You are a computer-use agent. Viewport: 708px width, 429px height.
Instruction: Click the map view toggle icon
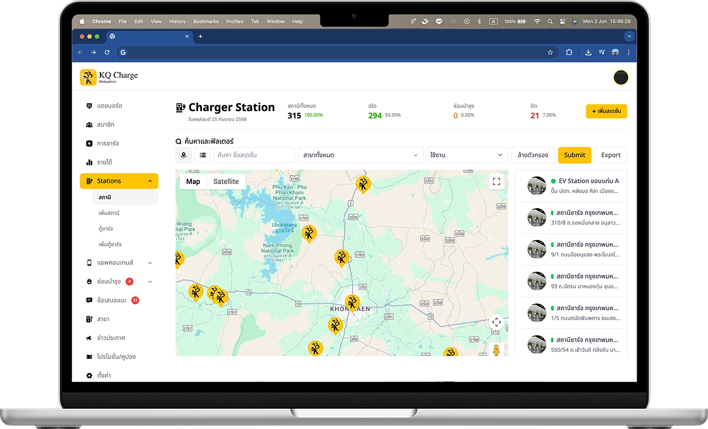coord(184,155)
